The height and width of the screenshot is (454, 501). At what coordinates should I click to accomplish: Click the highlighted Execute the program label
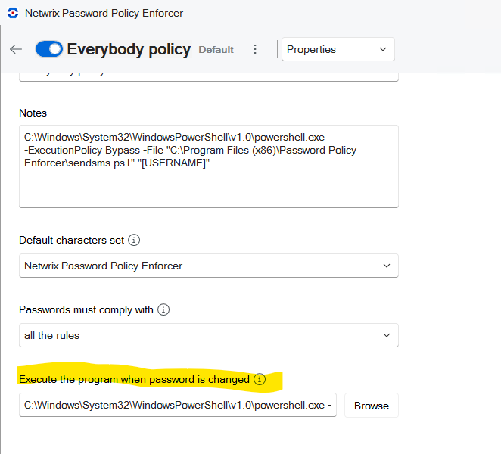point(134,379)
